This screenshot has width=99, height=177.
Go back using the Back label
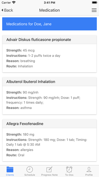[x=9, y=10]
